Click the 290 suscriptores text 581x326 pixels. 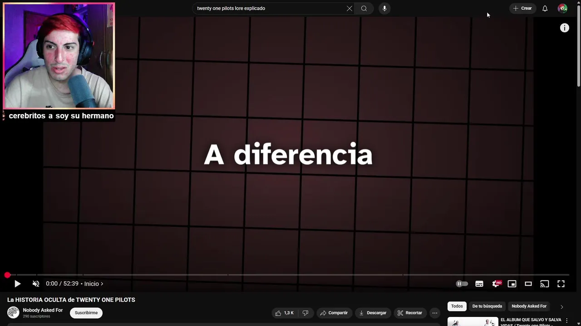click(36, 316)
